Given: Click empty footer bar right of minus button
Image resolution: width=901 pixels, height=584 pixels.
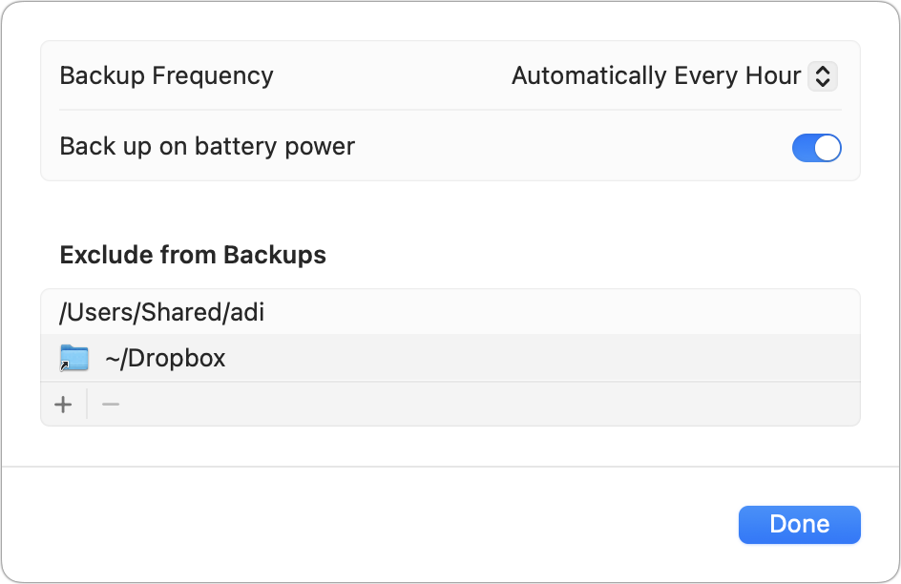Looking at the screenshot, I should coord(477,405).
